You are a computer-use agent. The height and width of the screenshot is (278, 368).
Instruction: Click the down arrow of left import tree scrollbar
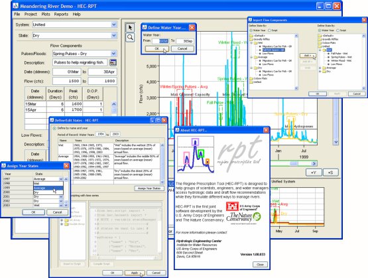(296, 88)
